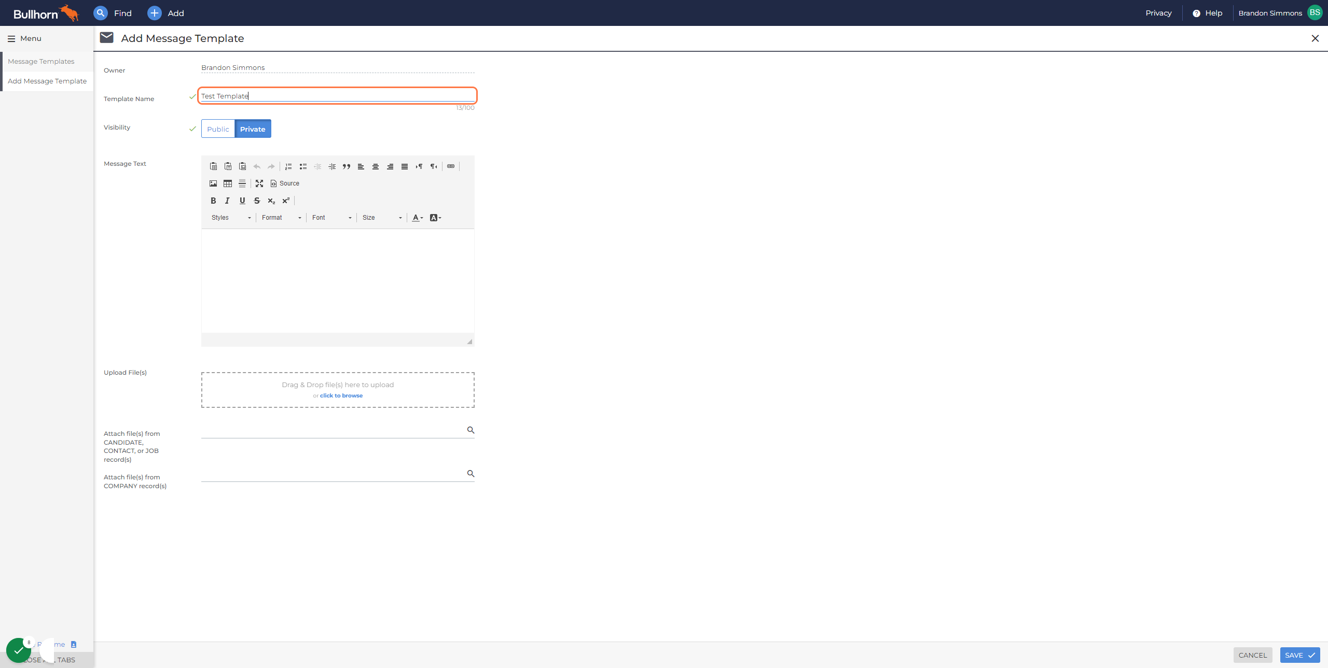Insert a hyperlink with link icon

pyautogui.click(x=451, y=166)
